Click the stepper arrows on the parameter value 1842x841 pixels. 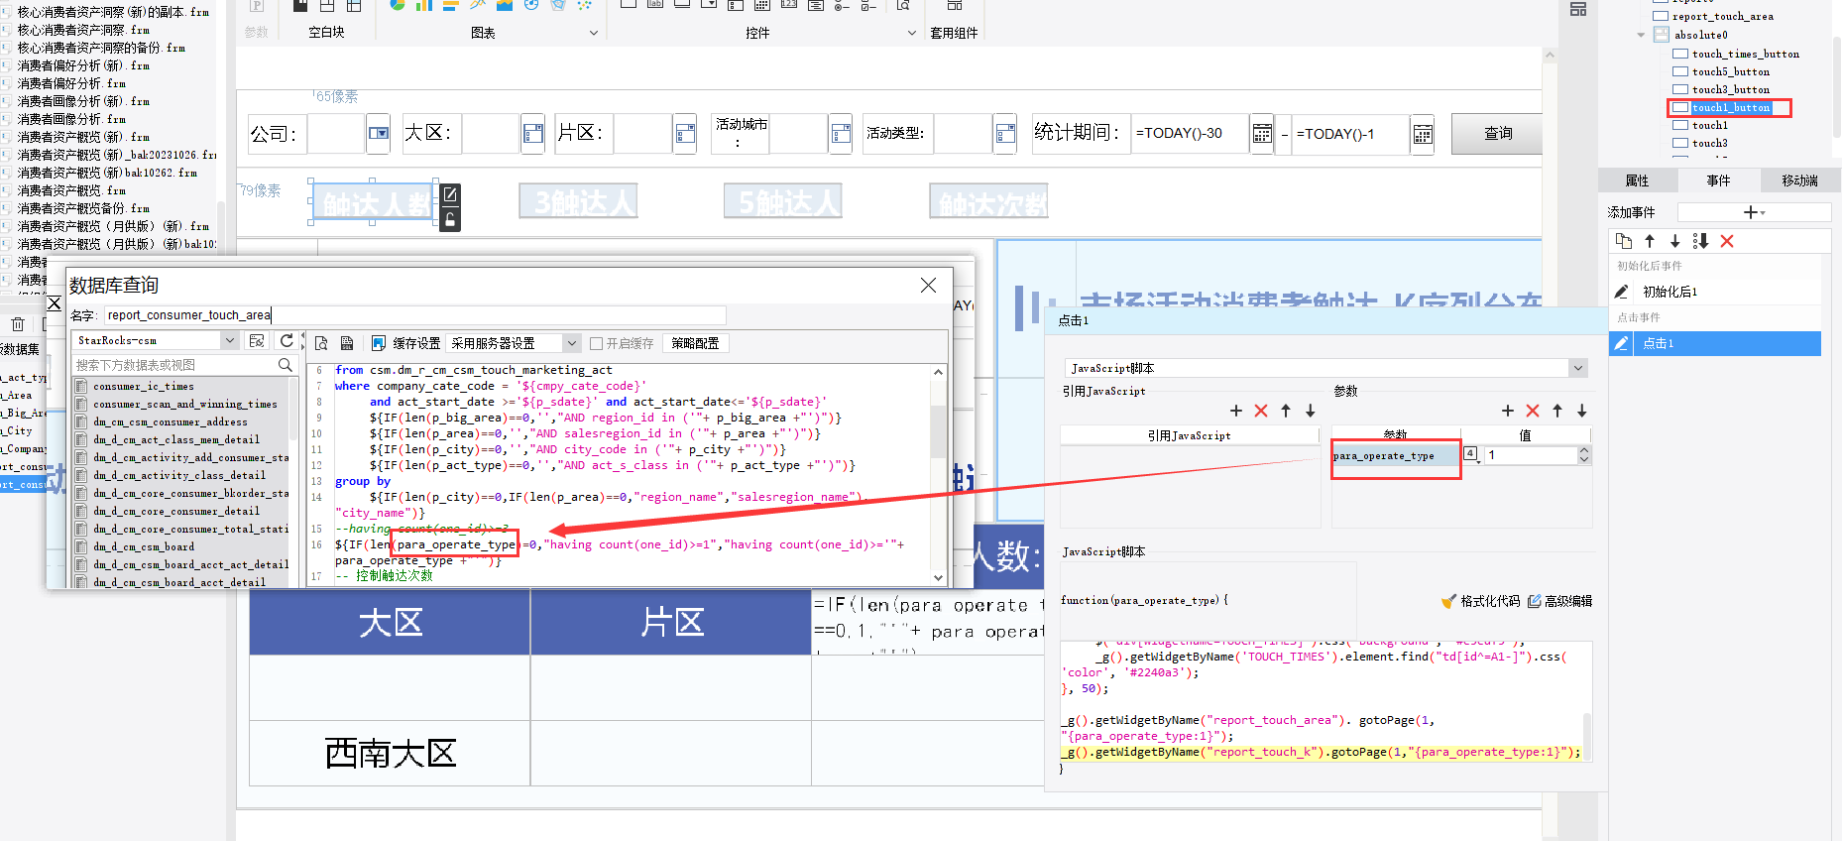coord(1584,454)
